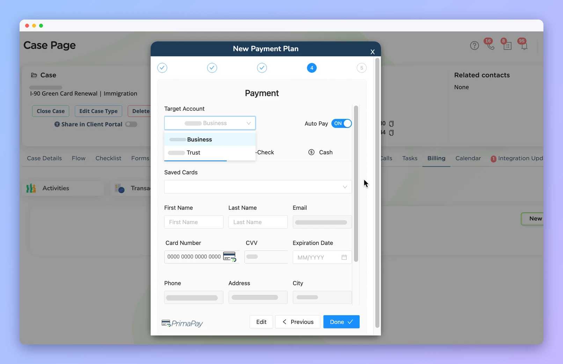The image size is (563, 364).
Task: Open the Checklist tab
Action: point(108,158)
